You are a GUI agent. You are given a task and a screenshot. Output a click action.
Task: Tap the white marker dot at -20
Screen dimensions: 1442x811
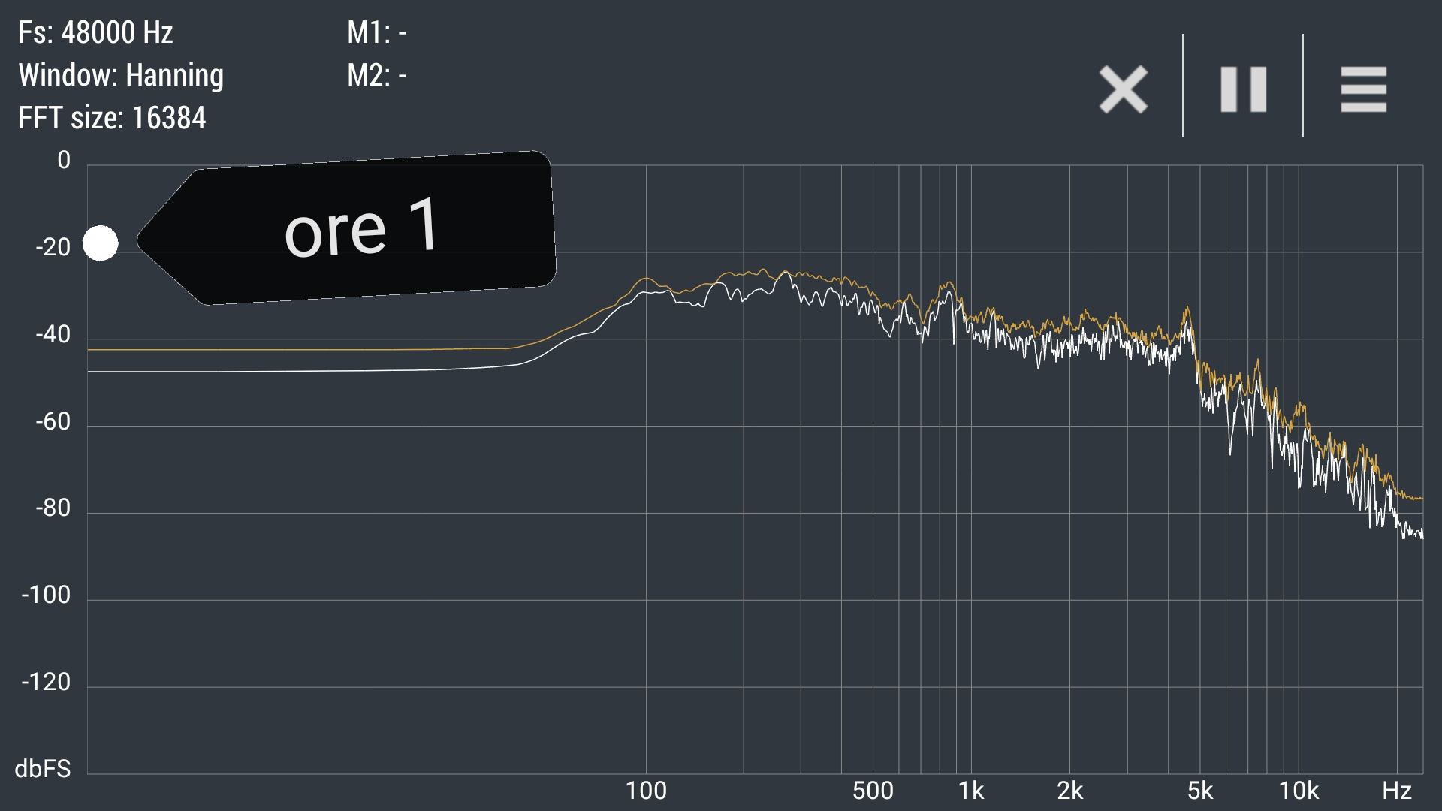(x=101, y=243)
